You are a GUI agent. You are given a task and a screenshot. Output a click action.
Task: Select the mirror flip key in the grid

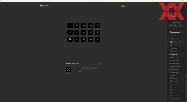click(84, 33)
